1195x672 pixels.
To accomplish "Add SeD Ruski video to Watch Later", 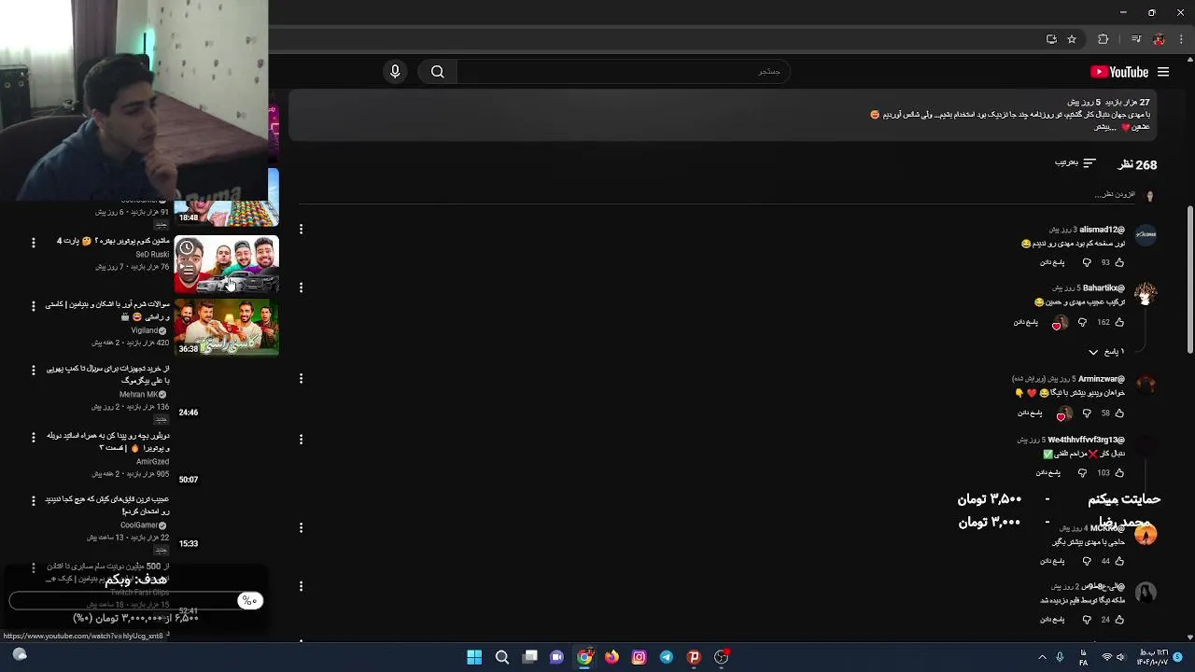I will coord(187,248).
